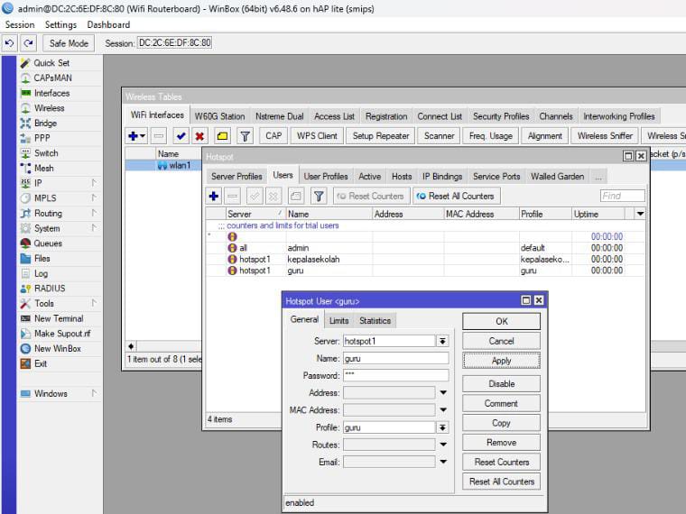Open IP Bindings tab
Viewport: 686px width, 514px height.
(442, 177)
